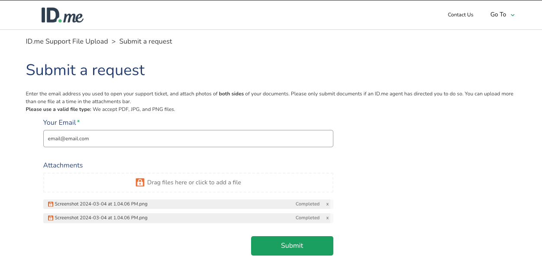Click the lock icon in the upload area
The image size is (542, 275).
point(140,182)
